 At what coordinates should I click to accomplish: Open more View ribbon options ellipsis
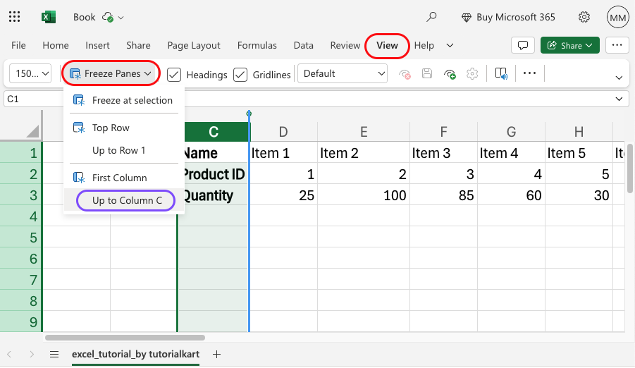coord(529,73)
